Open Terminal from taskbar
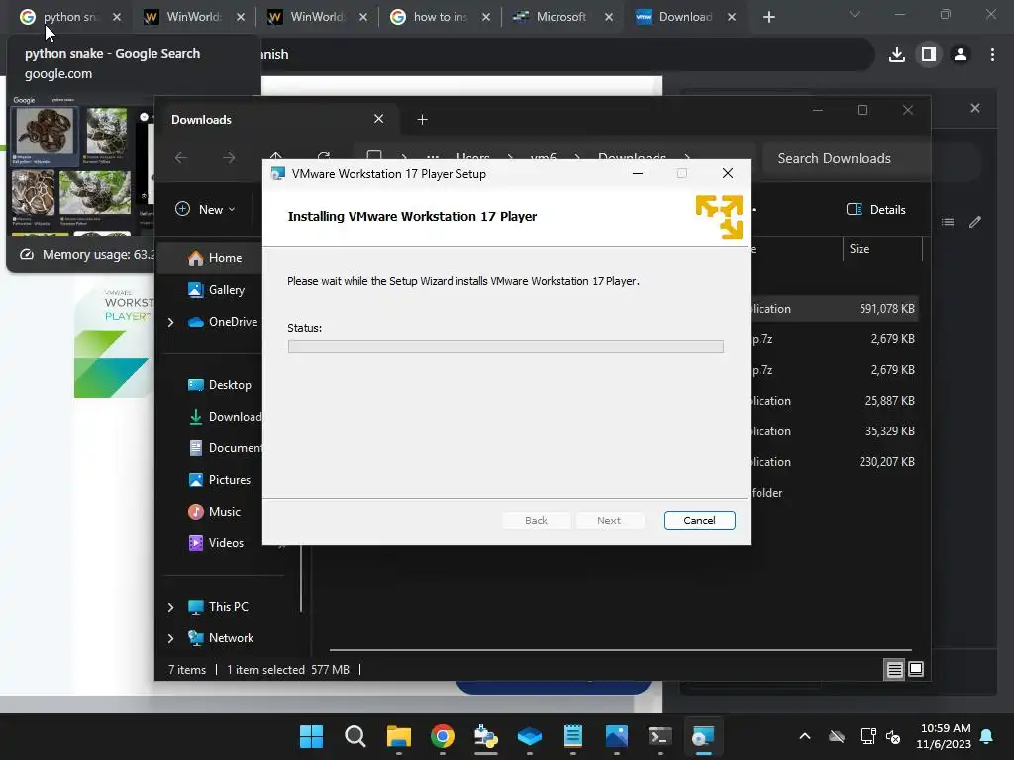1014x760 pixels. [x=659, y=736]
